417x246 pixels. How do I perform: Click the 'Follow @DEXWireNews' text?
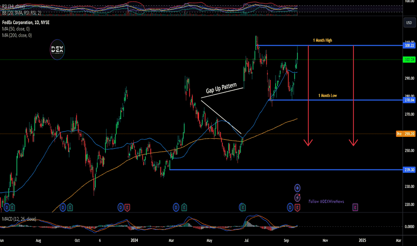coord(326,202)
